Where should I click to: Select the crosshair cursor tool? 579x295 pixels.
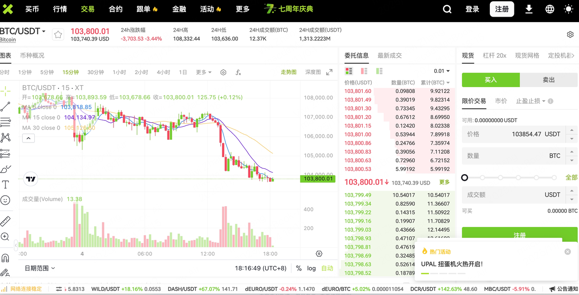coord(5,91)
